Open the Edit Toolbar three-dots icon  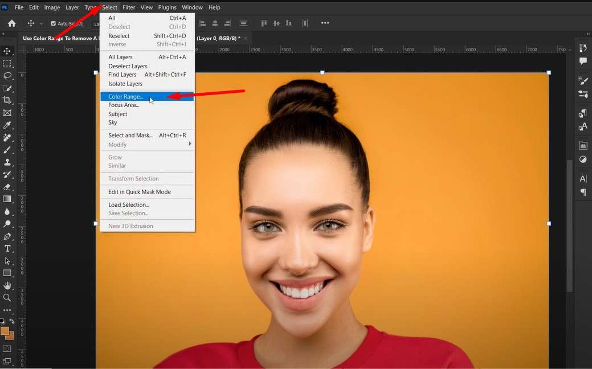pos(7,310)
